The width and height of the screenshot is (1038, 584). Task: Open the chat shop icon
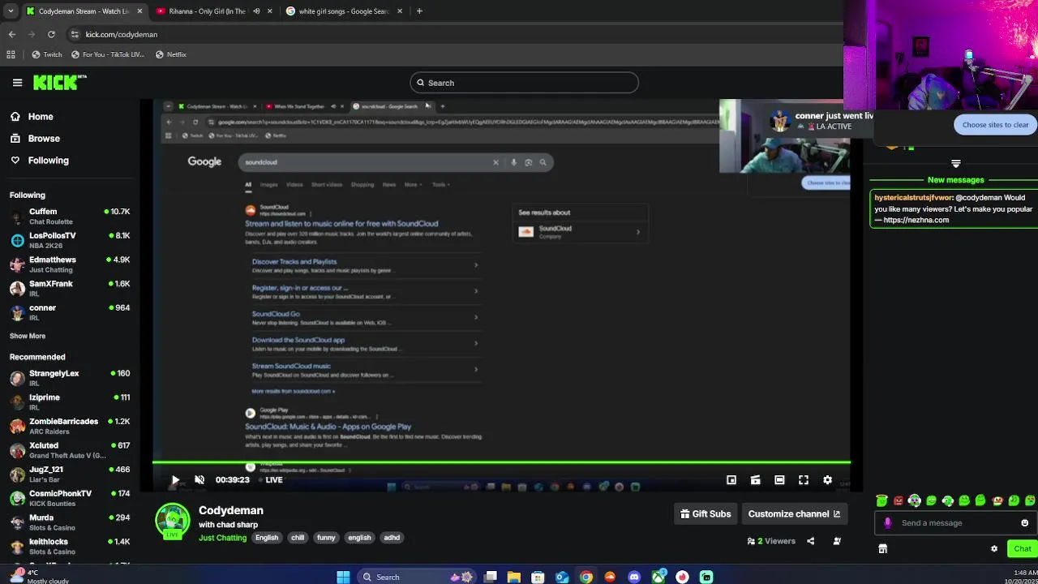[x=882, y=549]
